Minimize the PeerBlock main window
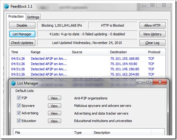Viewport: 177px width, 140px height. coord(144,5)
